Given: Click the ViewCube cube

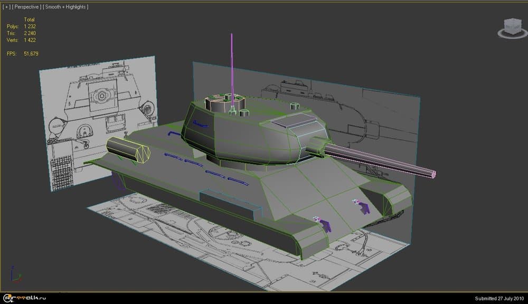Looking at the screenshot, I should click(512, 26).
